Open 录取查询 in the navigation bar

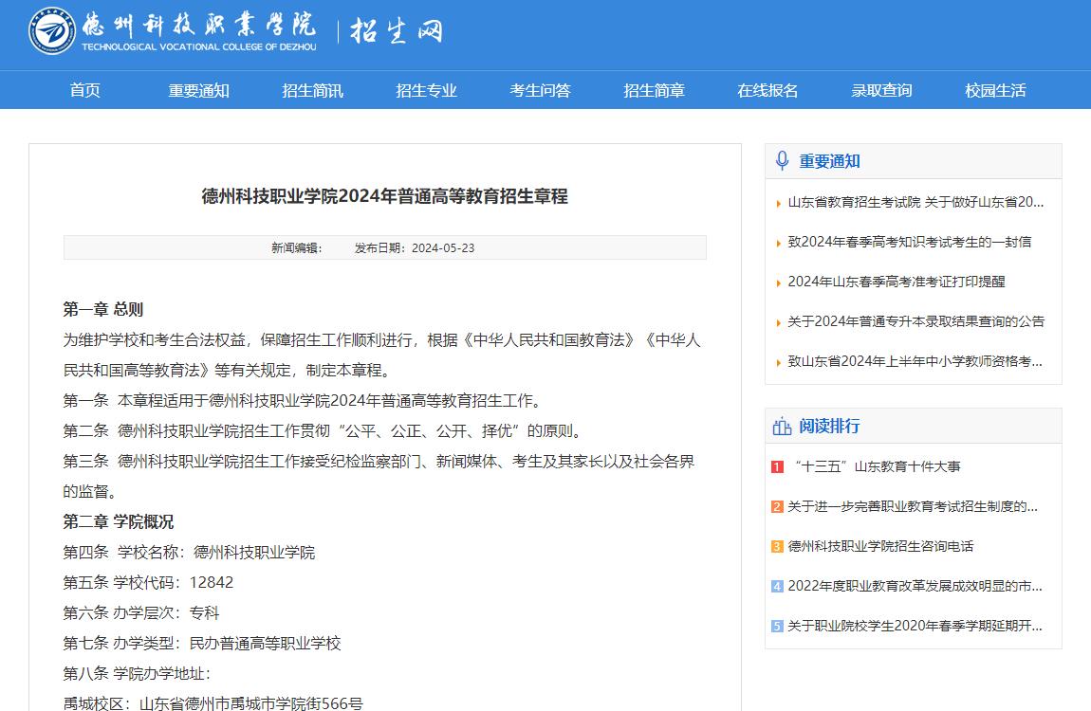[881, 90]
